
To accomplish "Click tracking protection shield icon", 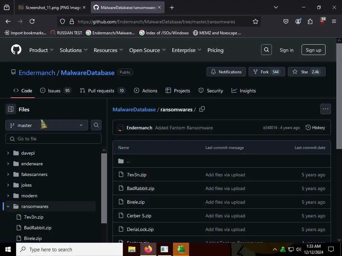I will point(62,21).
